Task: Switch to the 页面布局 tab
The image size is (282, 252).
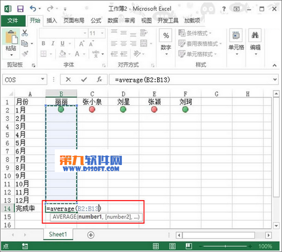Action: coord(74,20)
